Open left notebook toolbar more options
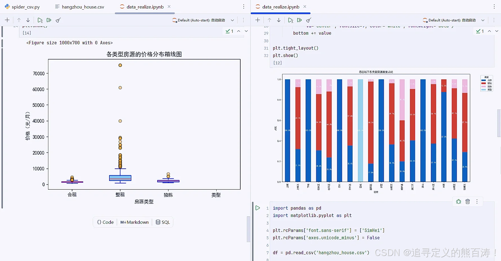Image resolution: width=501 pixels, height=261 pixels. (x=243, y=20)
